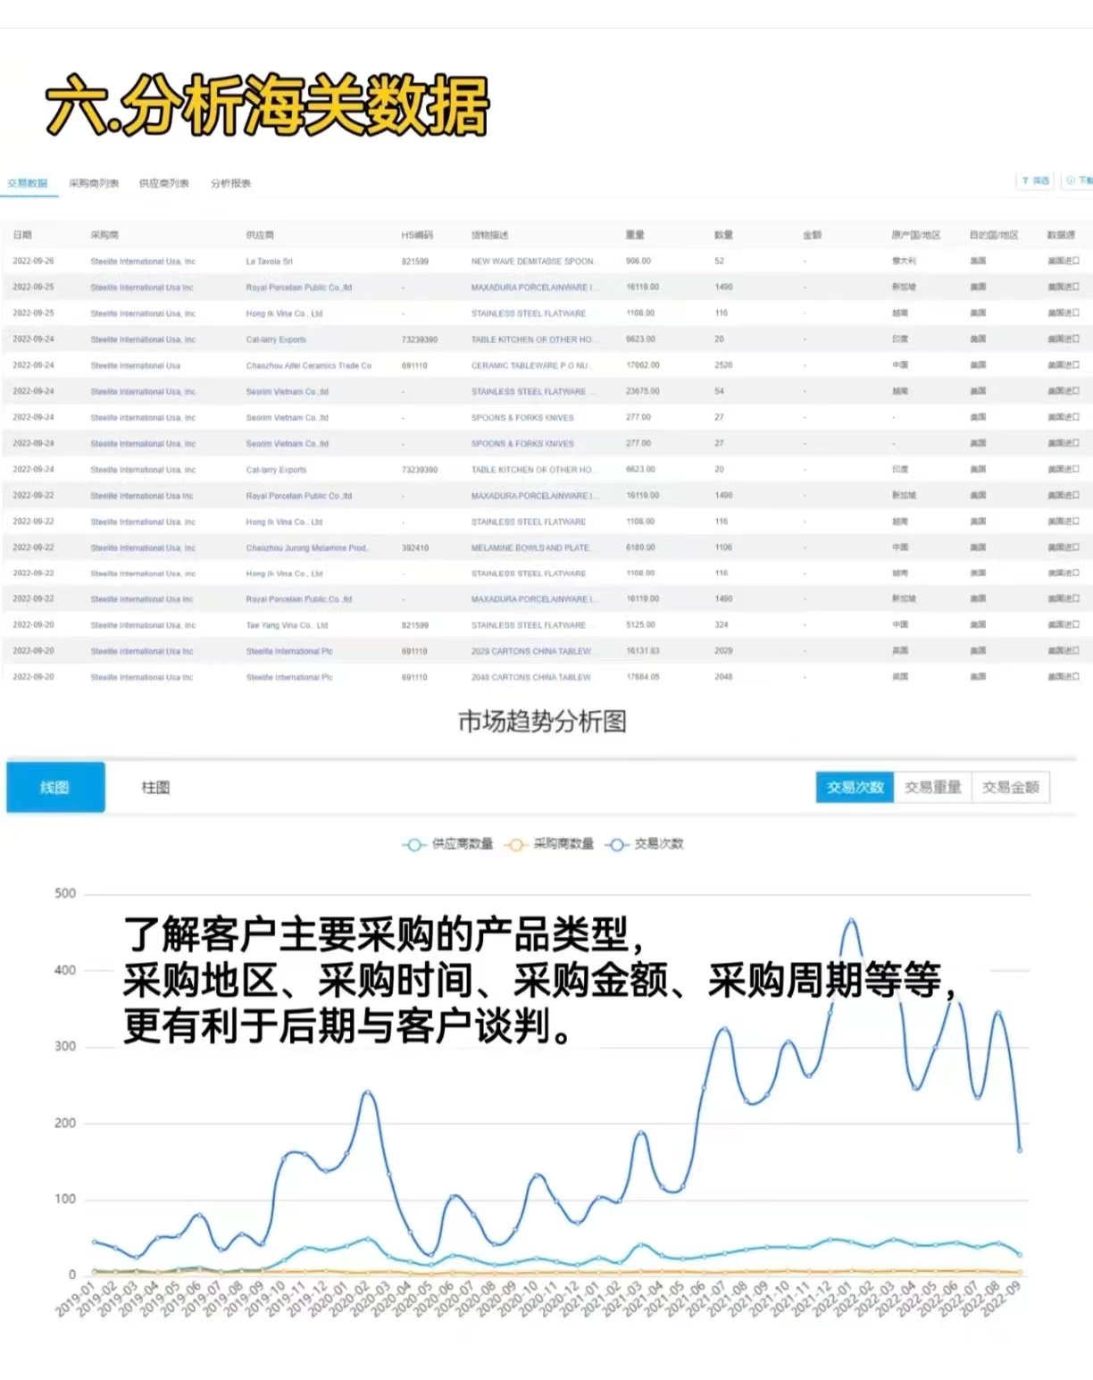This screenshot has height=1380, width=1093.
Task: Click the 采购商 column header
Action: 104,235
